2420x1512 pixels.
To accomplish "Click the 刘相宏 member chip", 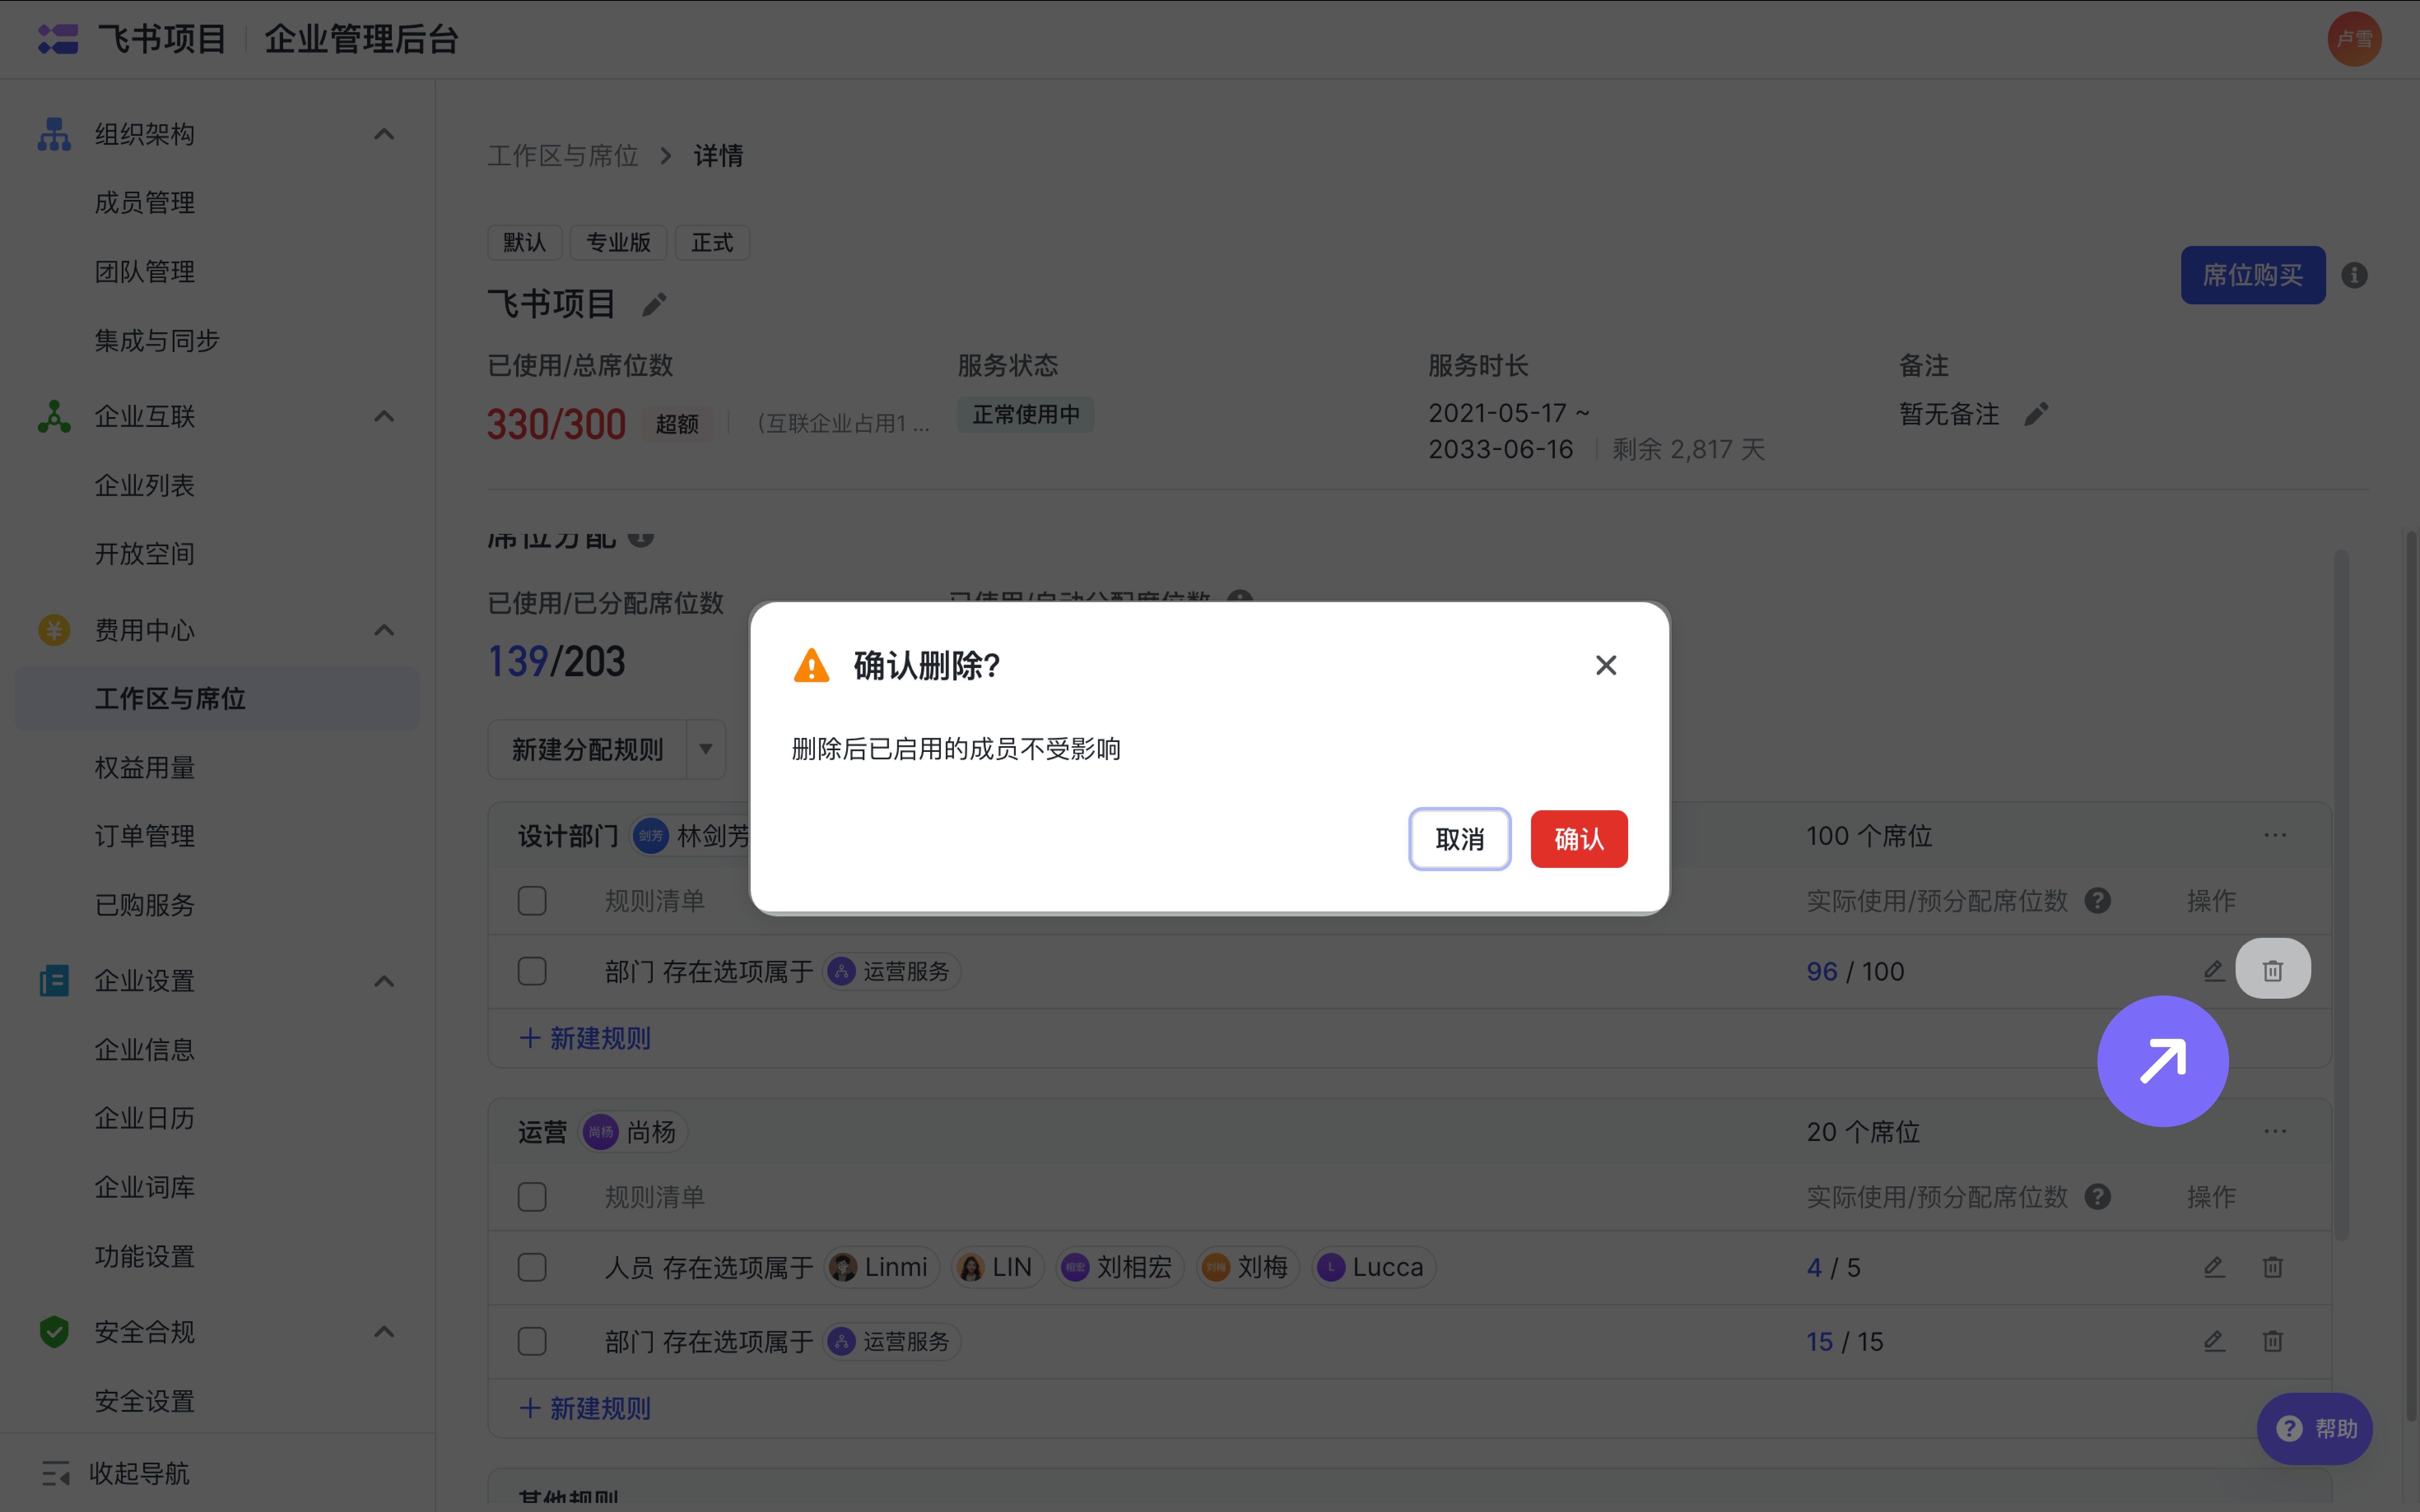I will [1119, 1267].
